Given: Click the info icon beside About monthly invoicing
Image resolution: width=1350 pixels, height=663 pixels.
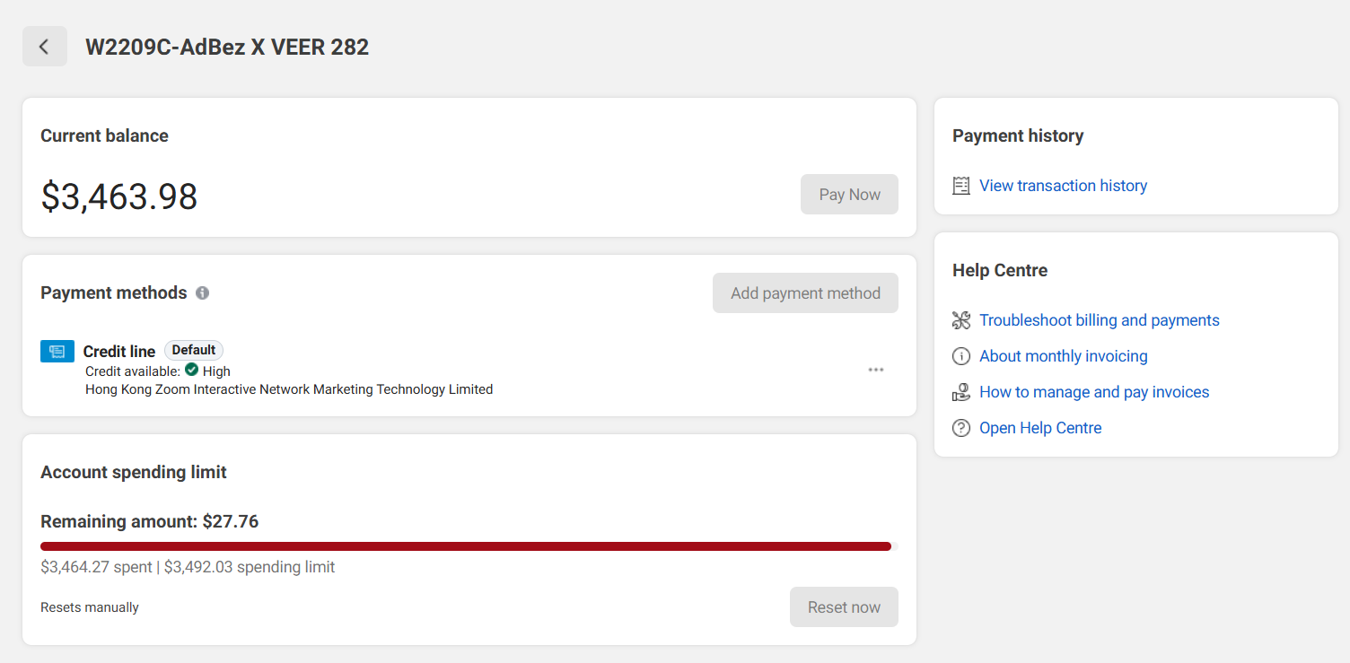Looking at the screenshot, I should coord(960,355).
